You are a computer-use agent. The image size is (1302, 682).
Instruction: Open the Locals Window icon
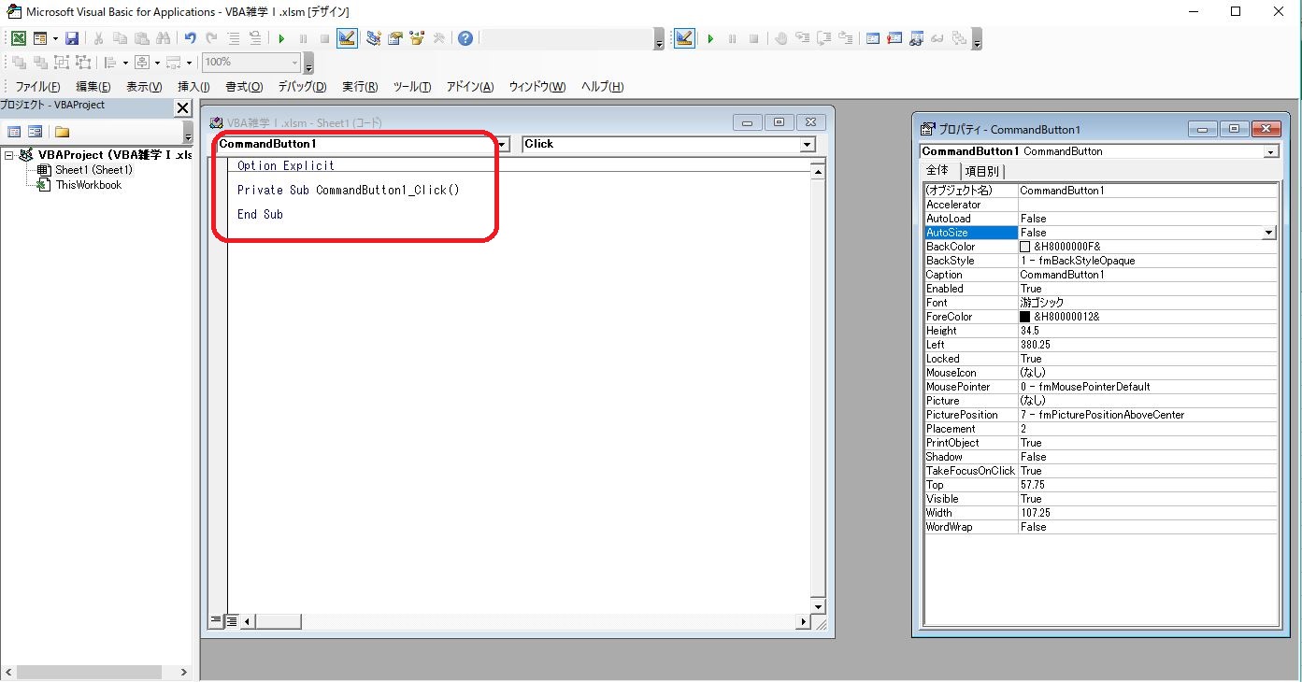tap(873, 38)
